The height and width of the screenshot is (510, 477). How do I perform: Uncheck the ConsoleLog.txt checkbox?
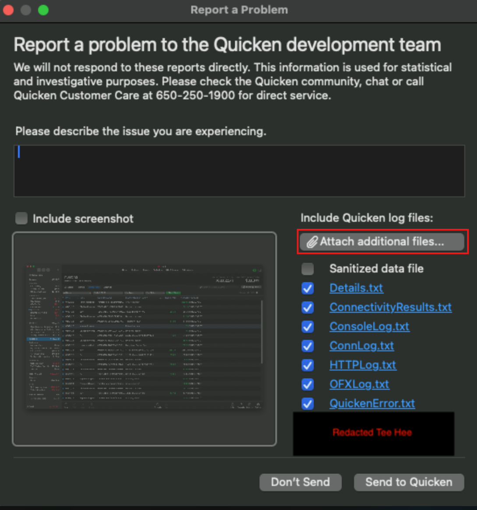click(x=308, y=327)
